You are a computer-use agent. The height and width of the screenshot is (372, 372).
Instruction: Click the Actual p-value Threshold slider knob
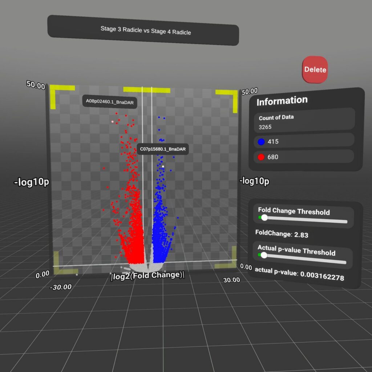pos(264,255)
